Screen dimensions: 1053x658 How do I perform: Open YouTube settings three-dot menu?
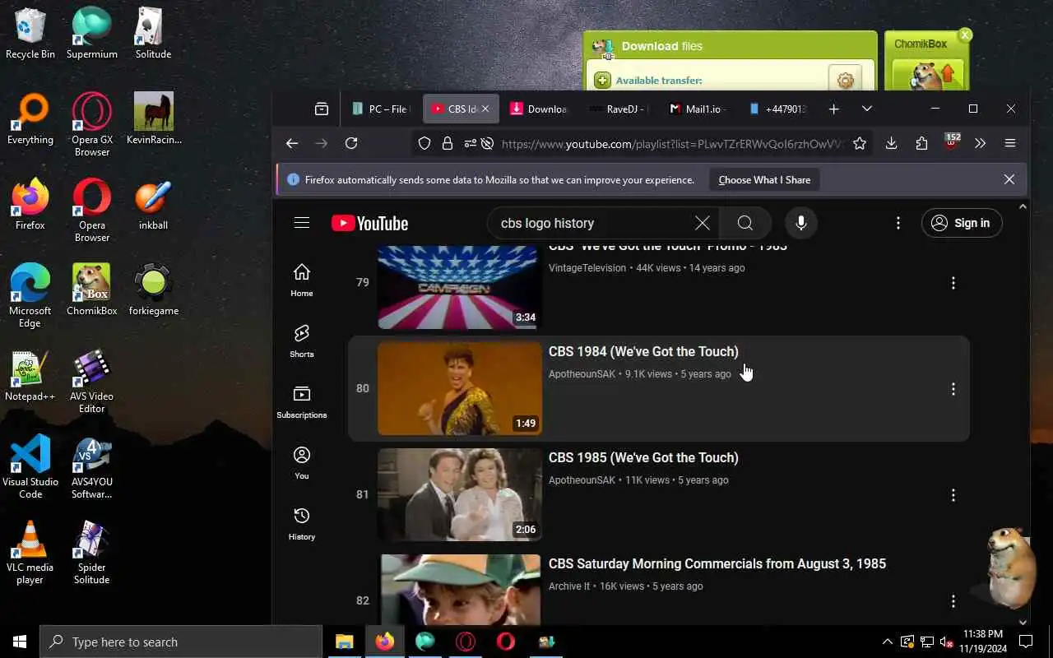(x=898, y=223)
